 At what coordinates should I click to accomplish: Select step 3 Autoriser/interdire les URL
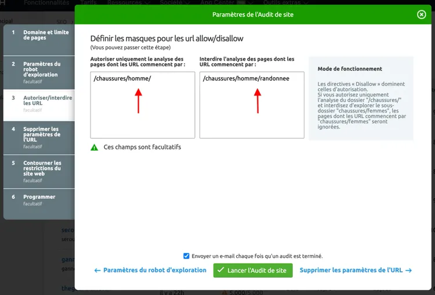point(39,105)
